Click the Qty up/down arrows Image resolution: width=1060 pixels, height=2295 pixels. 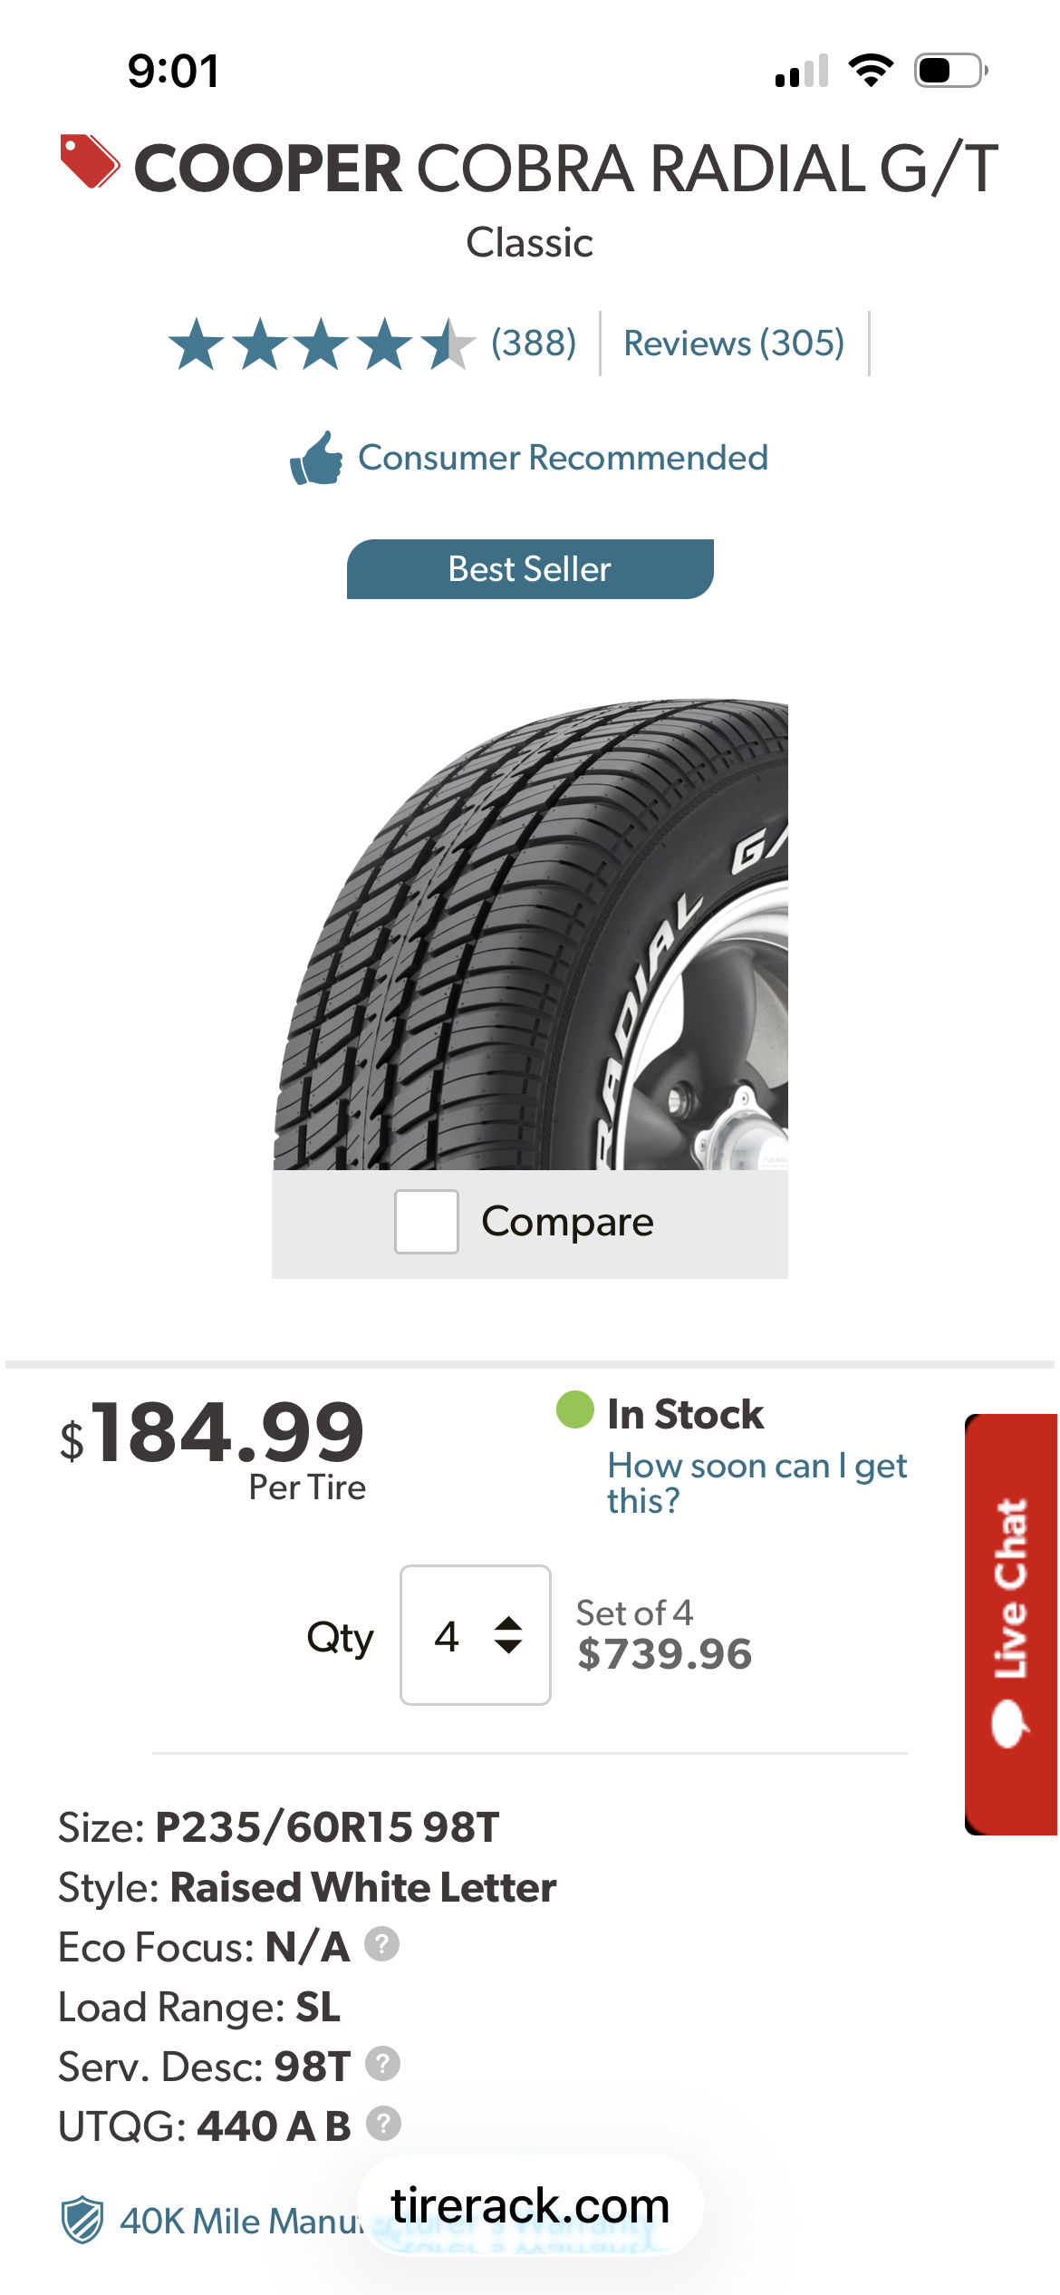pyautogui.click(x=508, y=1635)
